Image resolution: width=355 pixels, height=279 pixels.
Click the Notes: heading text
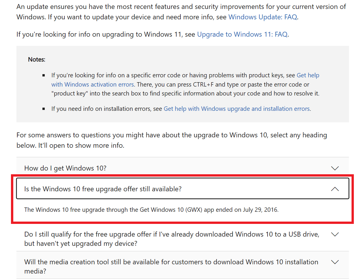click(x=37, y=60)
